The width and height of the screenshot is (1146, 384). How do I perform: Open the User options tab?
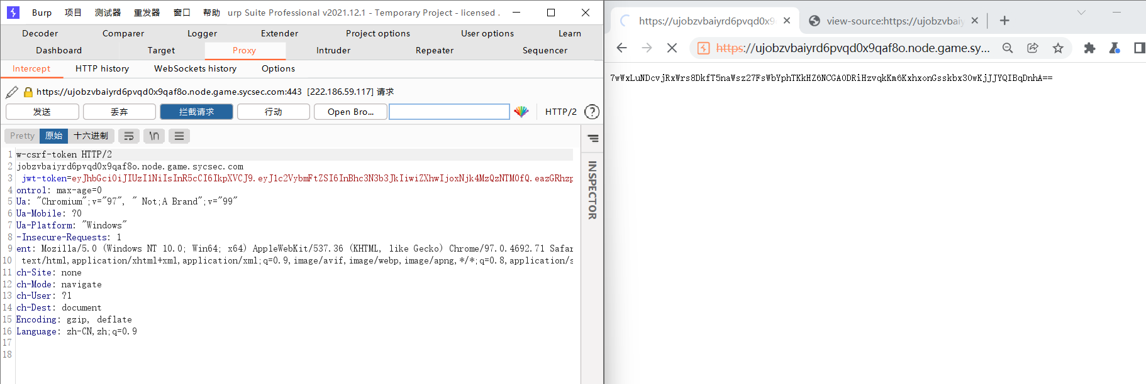point(487,33)
